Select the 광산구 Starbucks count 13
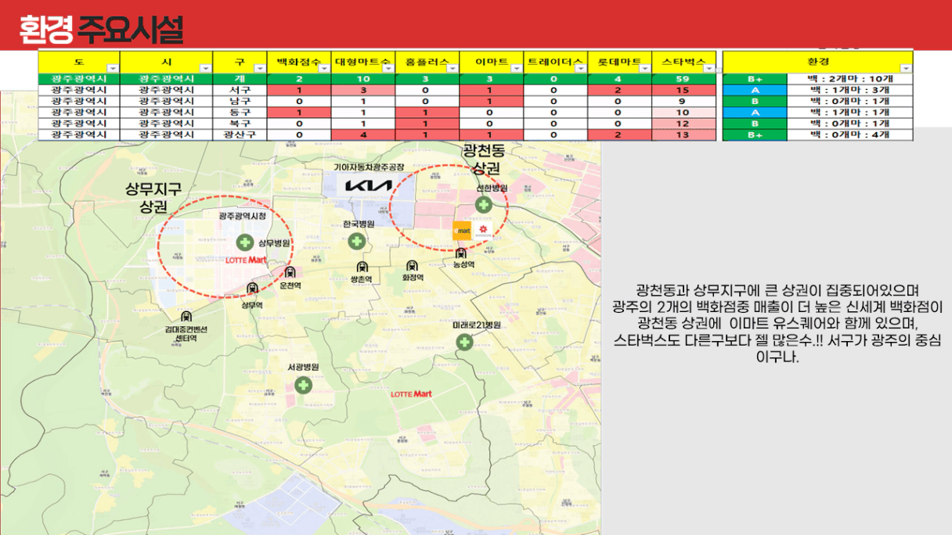Screen dimensions: 952x535 (x=683, y=135)
